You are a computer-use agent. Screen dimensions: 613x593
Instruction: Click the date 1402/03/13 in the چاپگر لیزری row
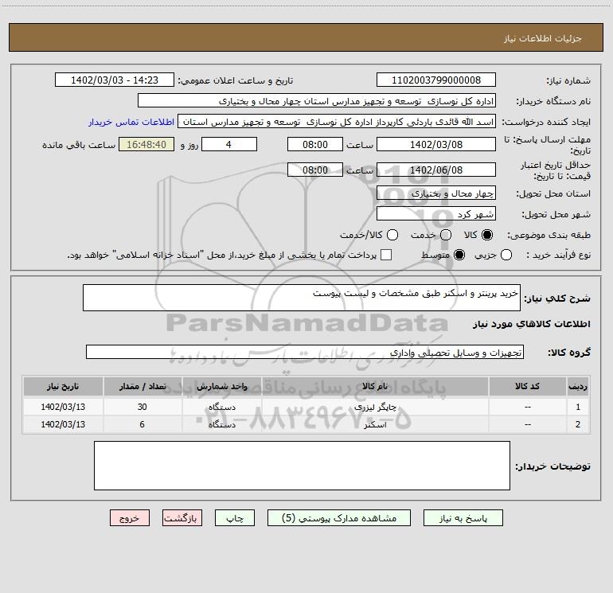(63, 407)
